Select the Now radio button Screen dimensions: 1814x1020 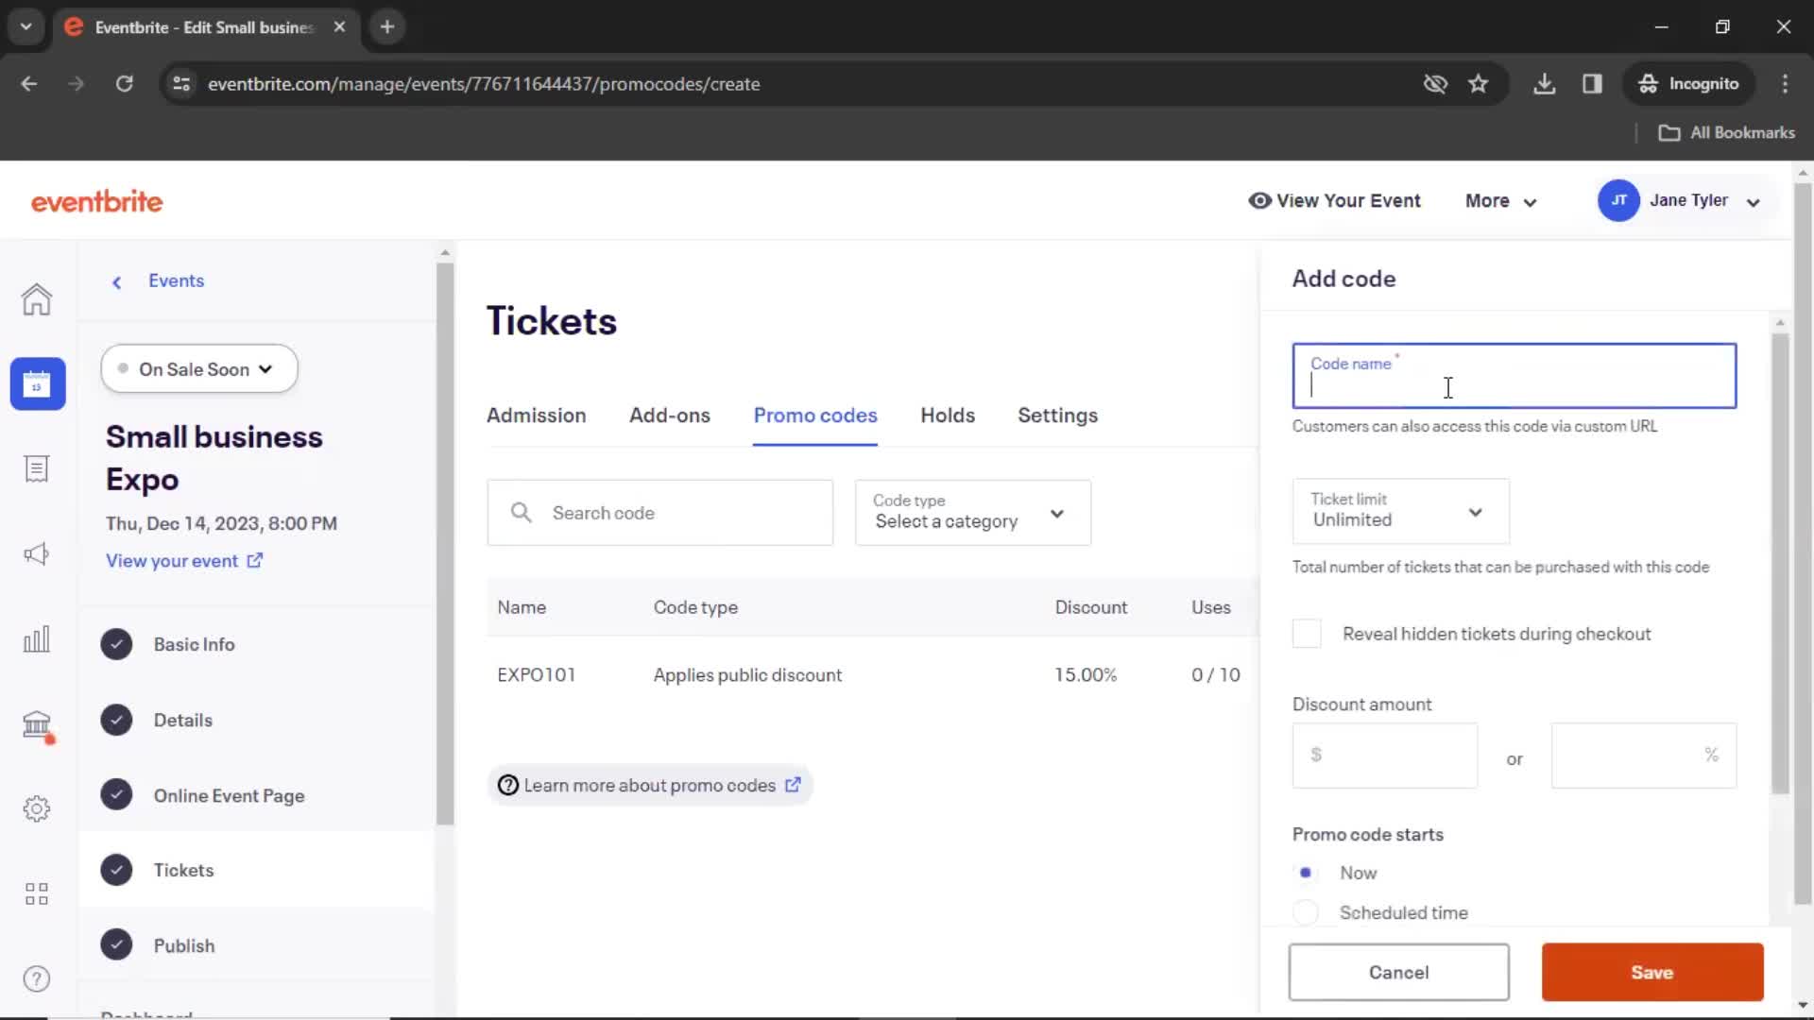coord(1306,873)
